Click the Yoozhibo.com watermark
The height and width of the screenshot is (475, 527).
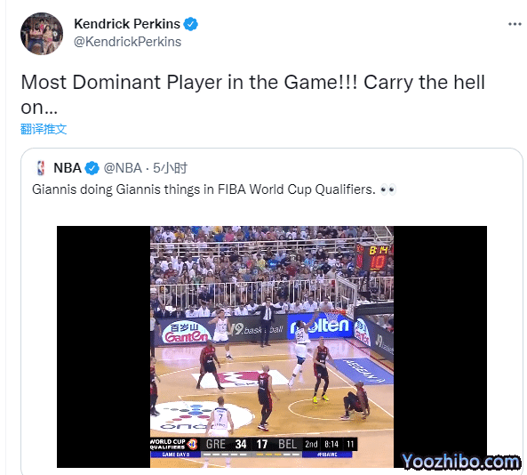[x=460, y=461]
